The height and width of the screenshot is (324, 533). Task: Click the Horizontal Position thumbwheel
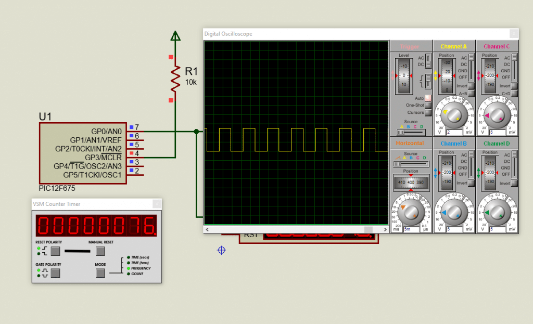(411, 183)
